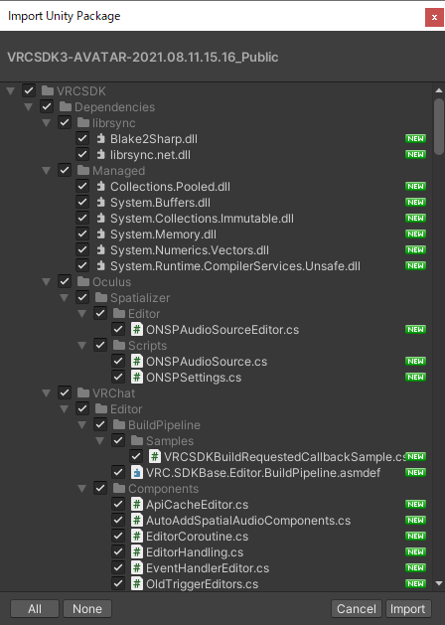Collapse the Managed folder
The image size is (445, 625).
pos(47,171)
